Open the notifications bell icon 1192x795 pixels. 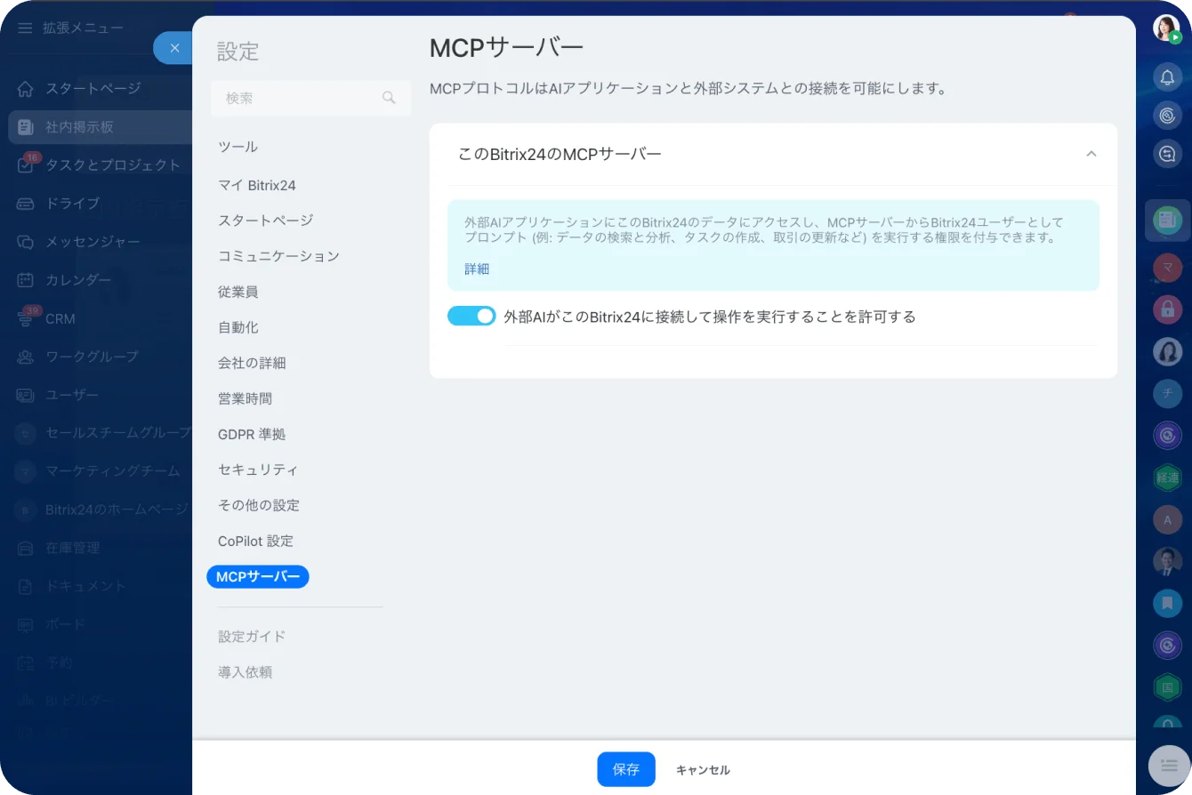coord(1167,76)
